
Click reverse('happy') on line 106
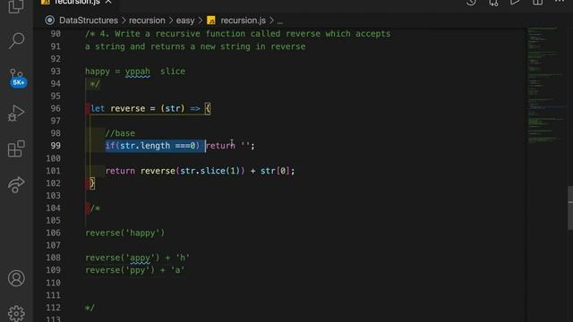click(125, 233)
